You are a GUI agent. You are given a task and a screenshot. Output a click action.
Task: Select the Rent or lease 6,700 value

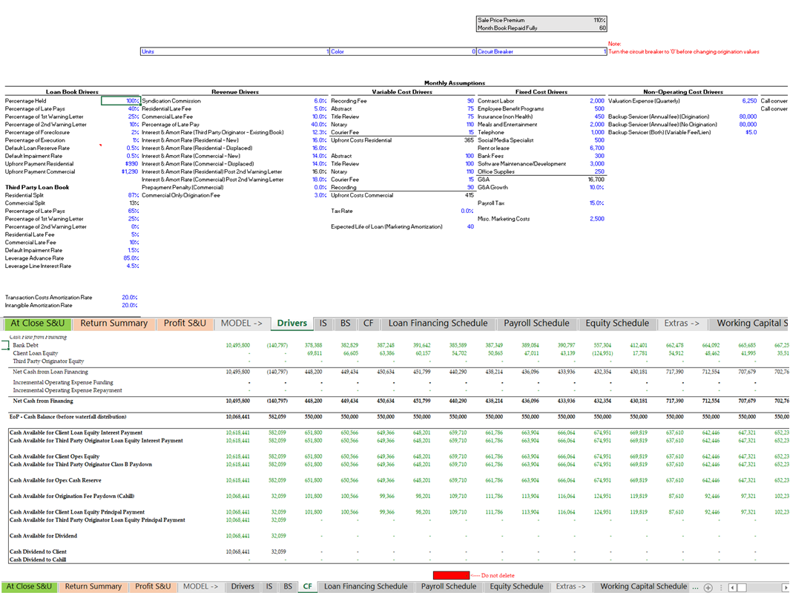click(597, 148)
